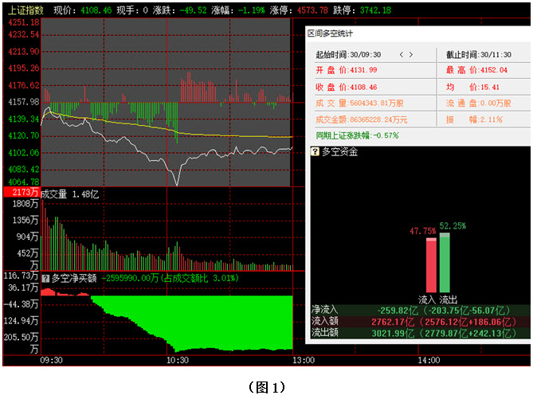Click the 14:00 mark on time axis
533x403 pixels.
[429, 361]
